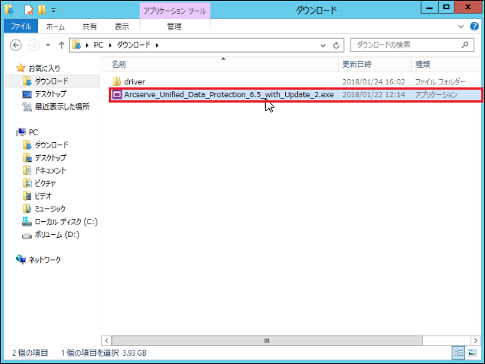Viewport: 485px width, 364px height.
Task: Expand address bar history dropdown
Action: (323, 46)
